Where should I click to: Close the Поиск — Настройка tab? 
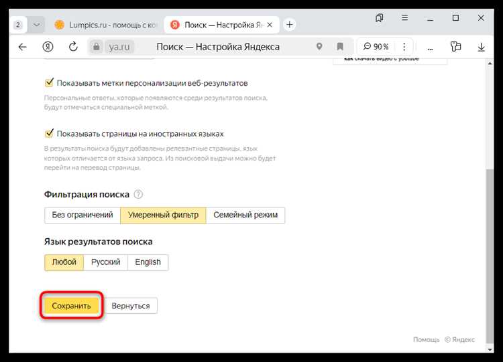click(270, 25)
